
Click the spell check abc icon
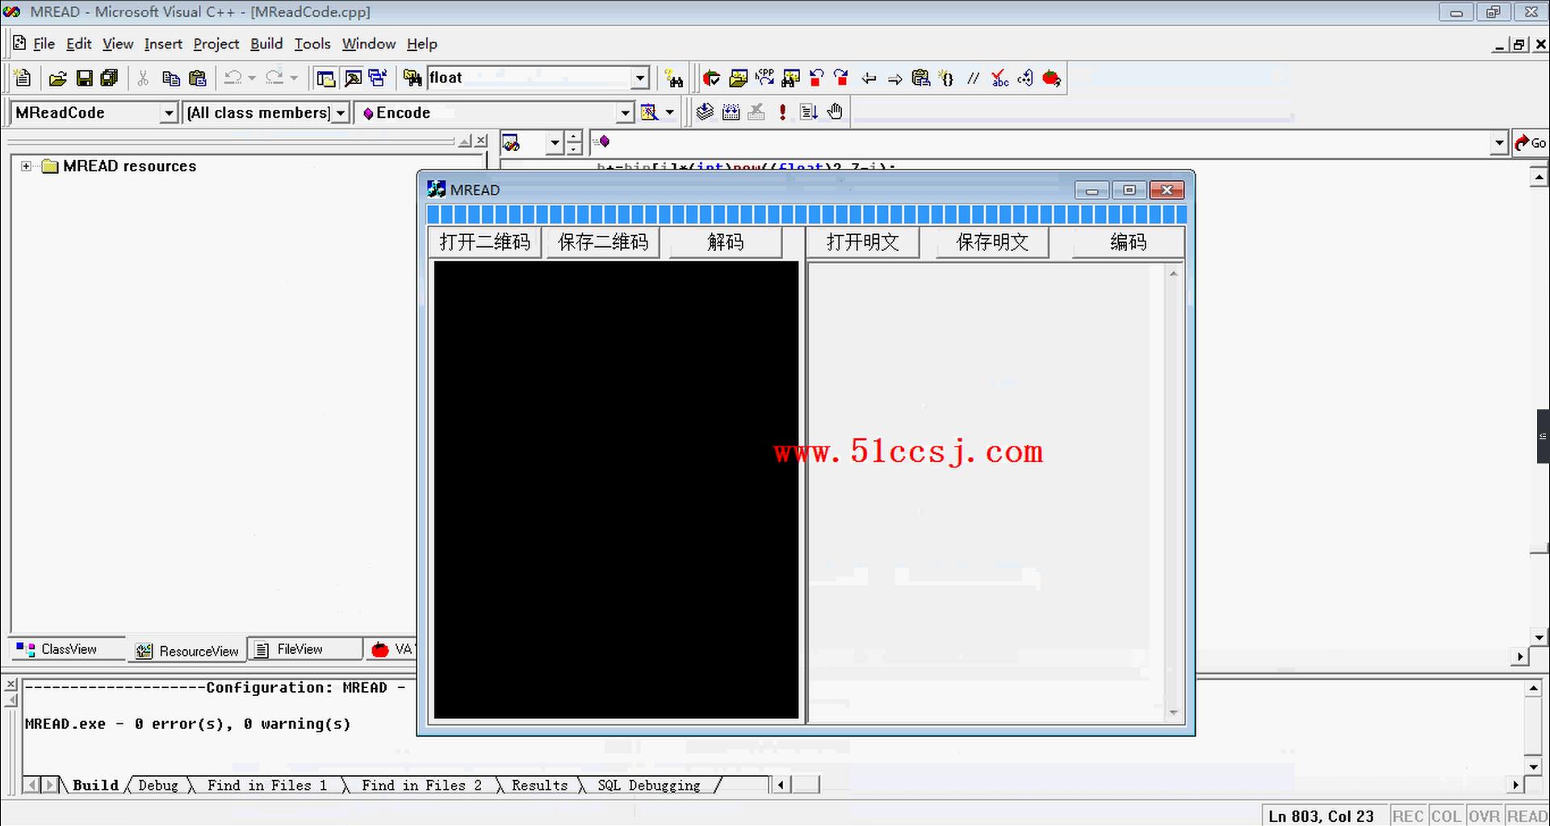(1000, 78)
